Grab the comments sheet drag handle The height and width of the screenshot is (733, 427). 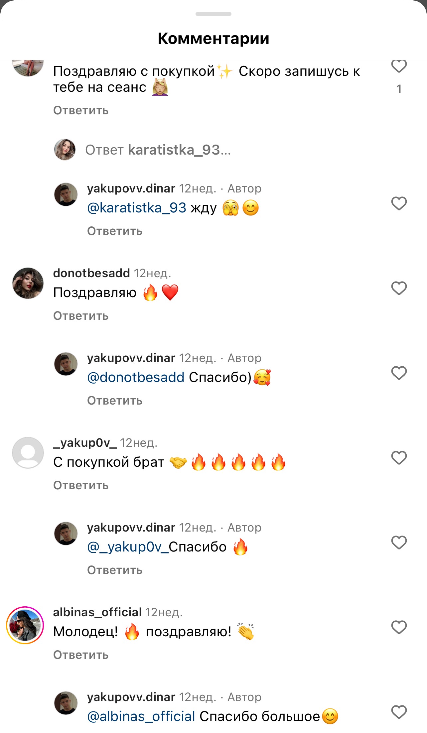(213, 14)
